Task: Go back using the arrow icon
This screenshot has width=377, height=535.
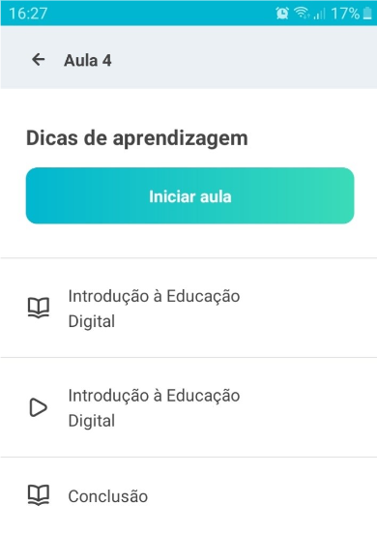Action: (38, 60)
